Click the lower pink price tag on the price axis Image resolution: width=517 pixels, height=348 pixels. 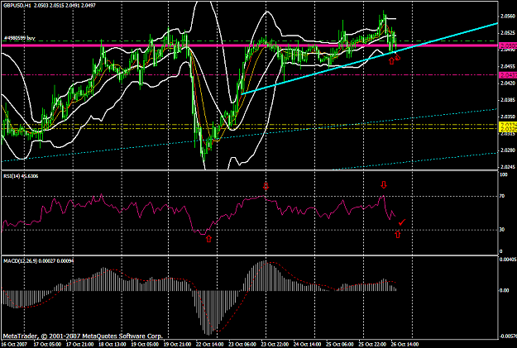tap(508, 75)
